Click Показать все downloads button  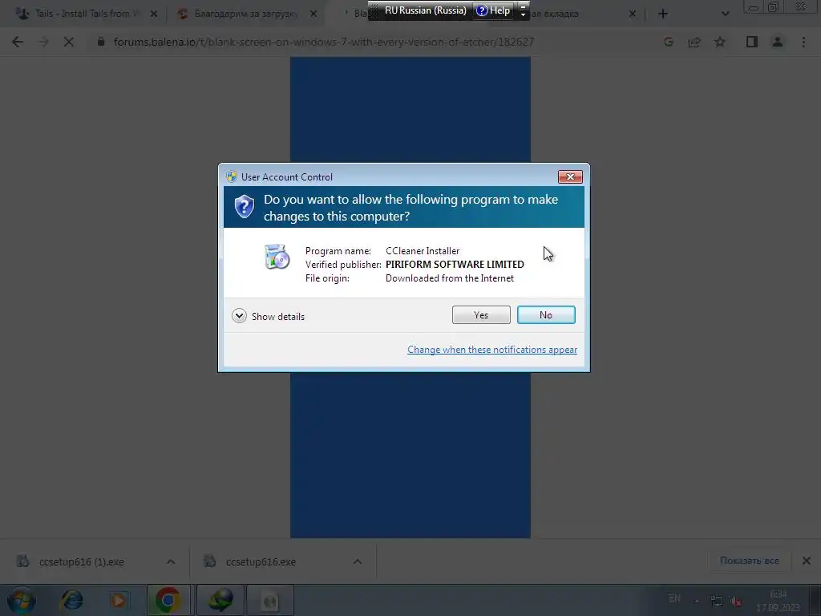coord(750,561)
